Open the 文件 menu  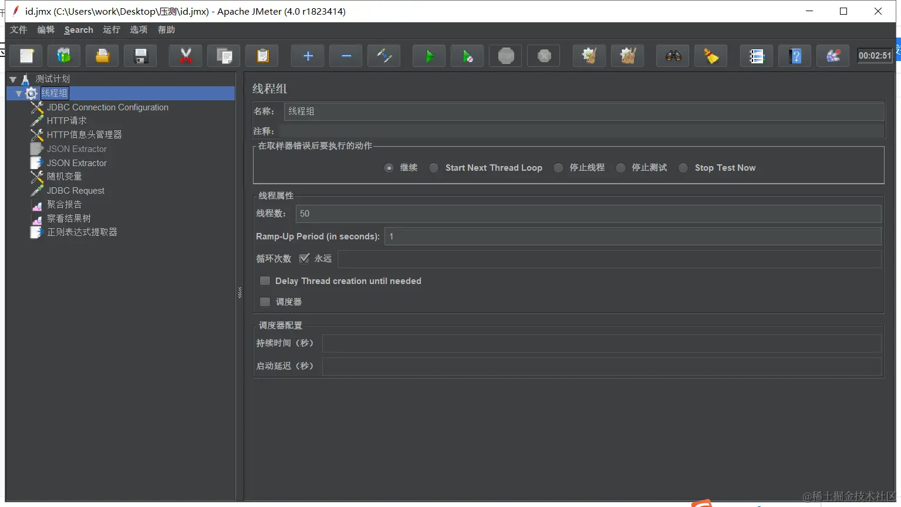[x=19, y=30]
